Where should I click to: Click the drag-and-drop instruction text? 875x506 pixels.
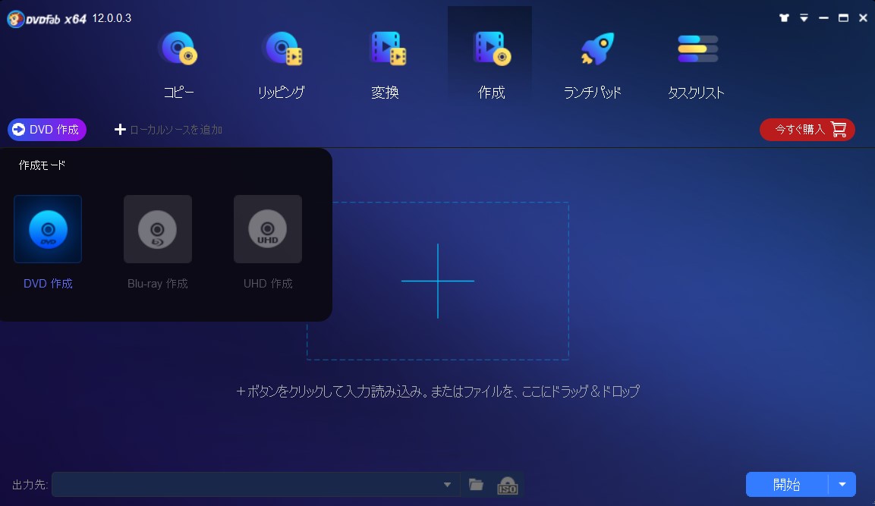point(437,391)
